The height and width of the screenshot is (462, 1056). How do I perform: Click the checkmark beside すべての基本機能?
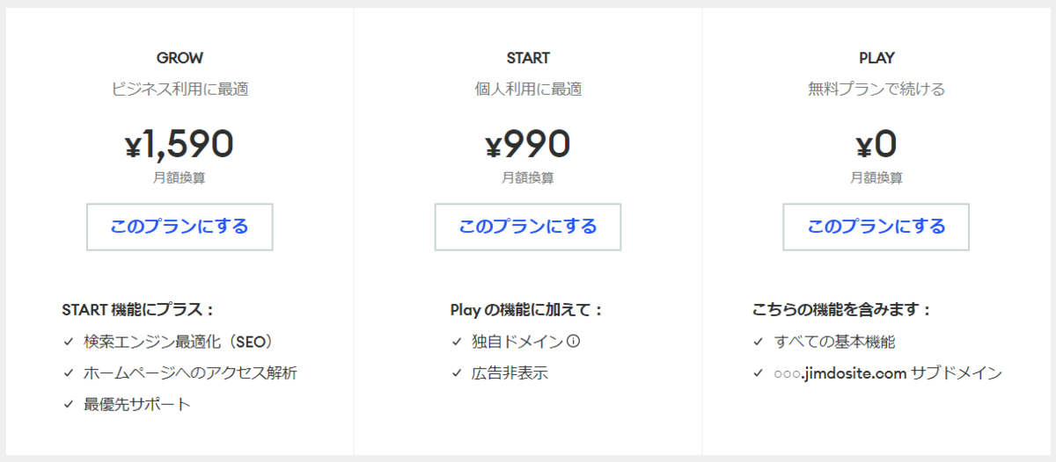click(x=758, y=342)
